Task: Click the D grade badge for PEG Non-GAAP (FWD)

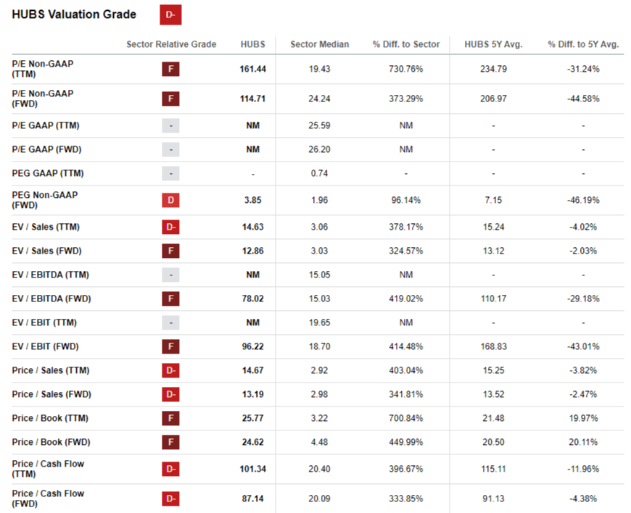Action: point(170,200)
